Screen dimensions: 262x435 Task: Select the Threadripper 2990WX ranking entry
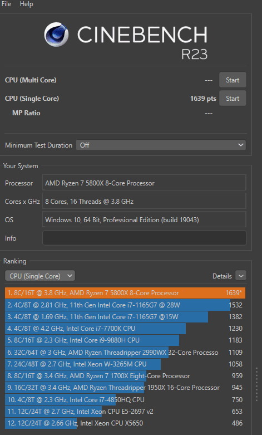tap(125, 353)
